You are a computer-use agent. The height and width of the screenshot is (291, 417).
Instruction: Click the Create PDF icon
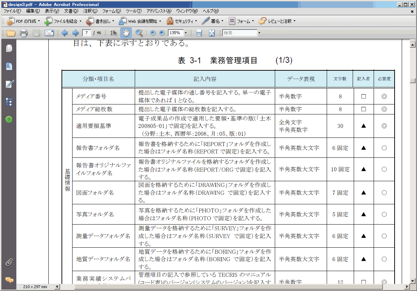pos(10,21)
